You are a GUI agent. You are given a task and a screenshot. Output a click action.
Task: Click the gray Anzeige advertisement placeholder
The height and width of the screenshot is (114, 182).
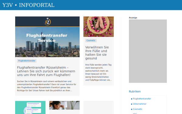pyautogui.click(x=148, y=51)
